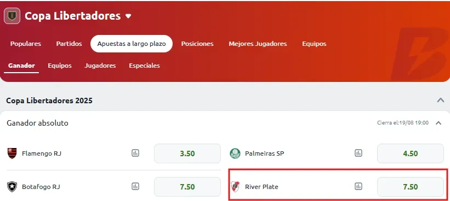Click the Flamengo RJ team crest

pyautogui.click(x=12, y=153)
